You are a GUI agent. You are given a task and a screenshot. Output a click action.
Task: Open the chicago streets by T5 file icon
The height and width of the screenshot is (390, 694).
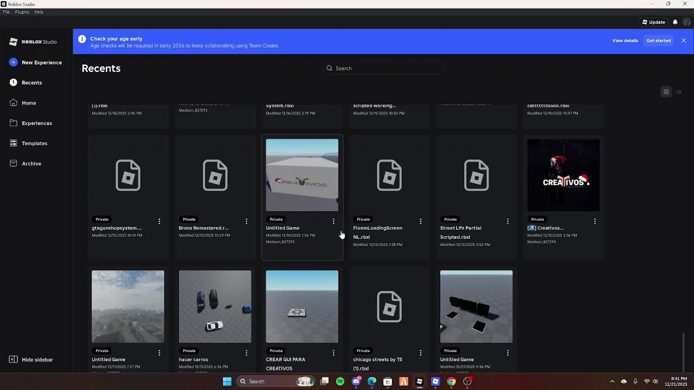389,307
